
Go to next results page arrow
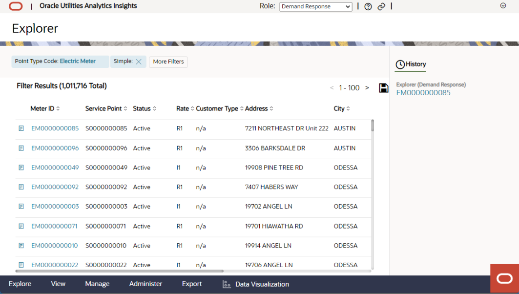[367, 88]
